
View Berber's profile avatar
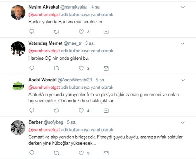pyautogui.click(x=18, y=128)
